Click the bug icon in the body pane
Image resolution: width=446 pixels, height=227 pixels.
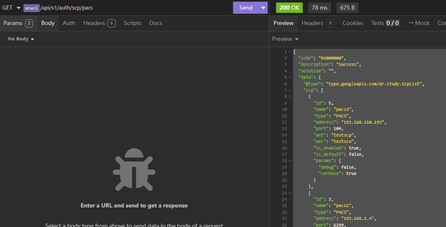click(x=134, y=170)
